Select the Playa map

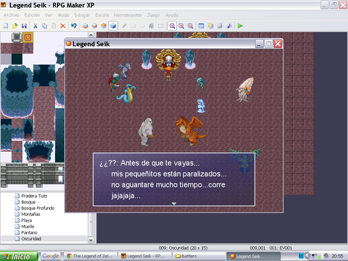point(27,220)
